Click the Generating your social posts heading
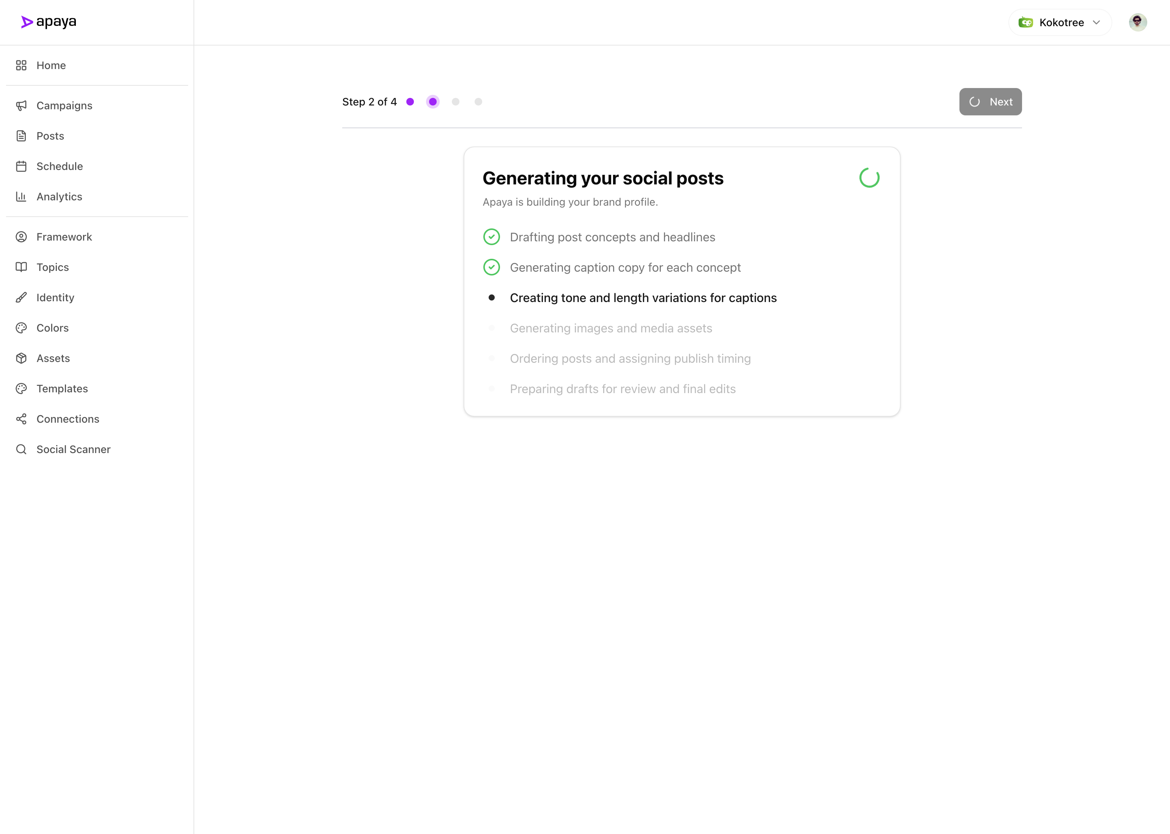The image size is (1170, 834). click(603, 178)
